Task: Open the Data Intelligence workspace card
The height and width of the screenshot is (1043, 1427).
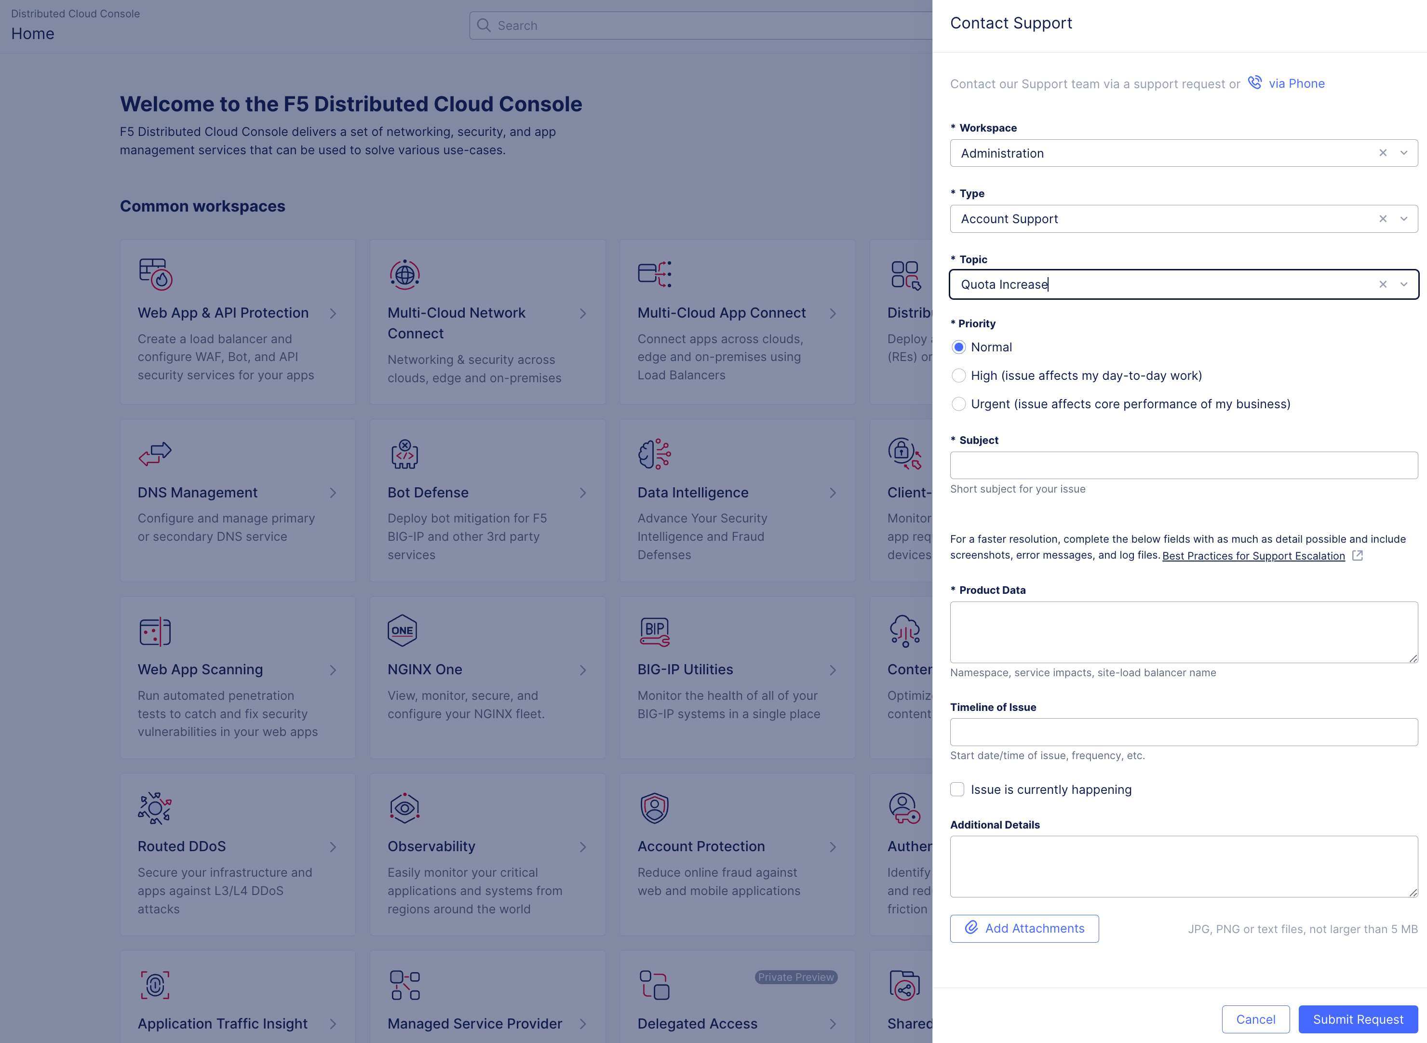Action: point(737,500)
